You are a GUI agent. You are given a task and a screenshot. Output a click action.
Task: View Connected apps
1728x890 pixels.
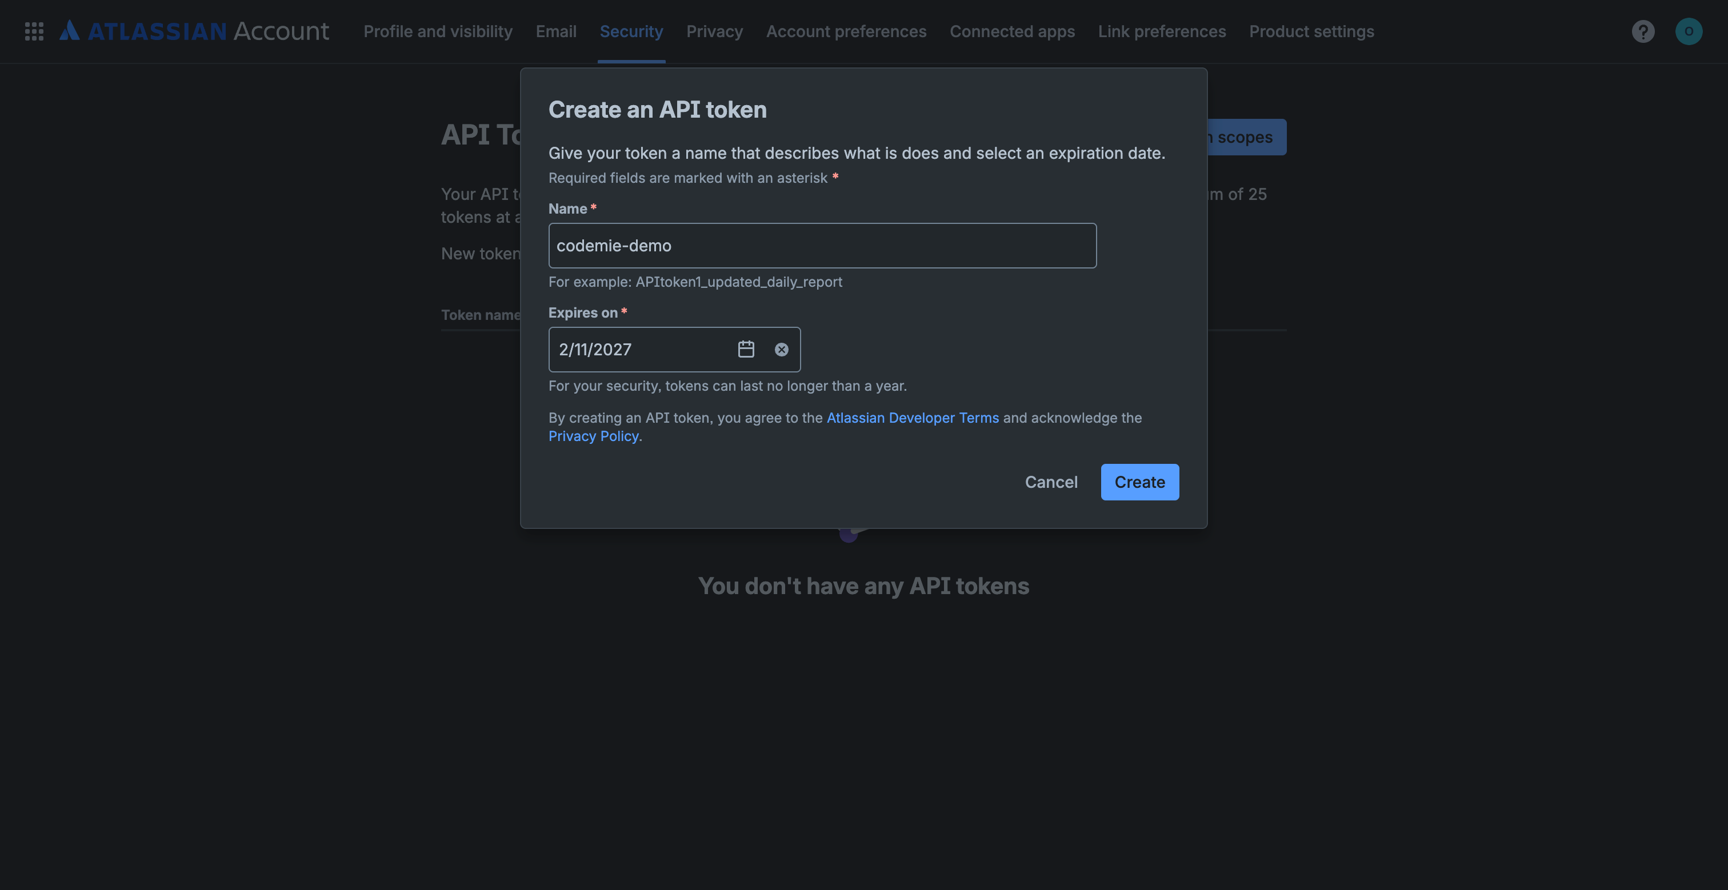click(x=1011, y=31)
